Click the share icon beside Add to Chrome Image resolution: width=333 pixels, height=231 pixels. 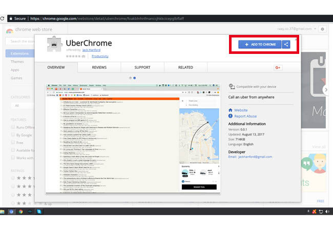[286, 45]
